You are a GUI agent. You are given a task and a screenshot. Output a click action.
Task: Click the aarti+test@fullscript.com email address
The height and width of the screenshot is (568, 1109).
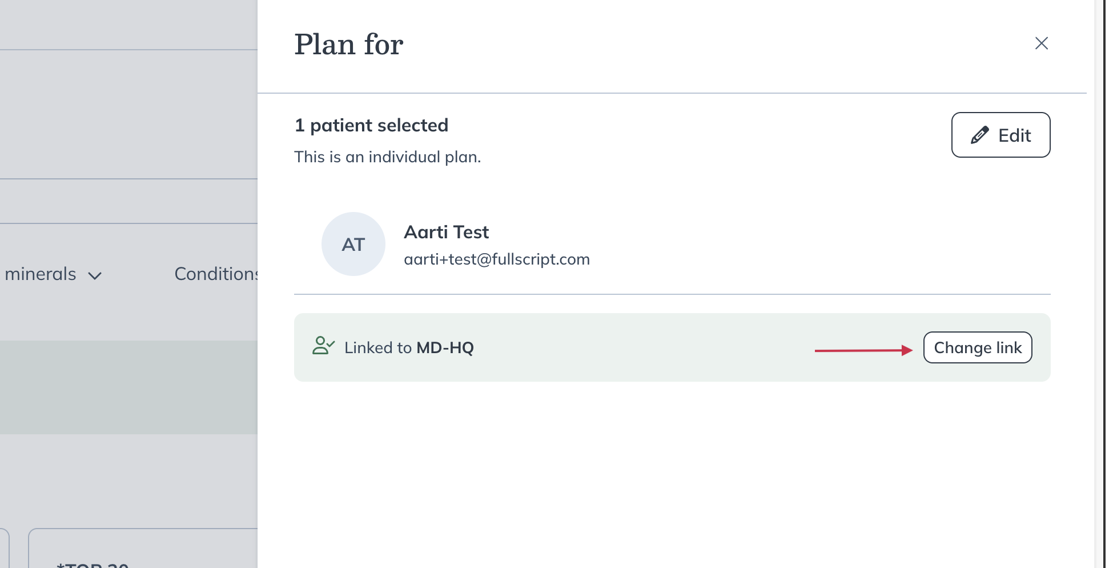point(496,259)
